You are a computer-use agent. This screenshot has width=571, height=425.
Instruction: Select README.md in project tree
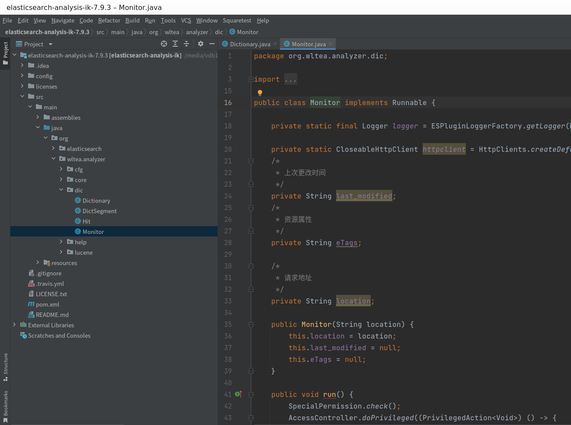[52, 315]
